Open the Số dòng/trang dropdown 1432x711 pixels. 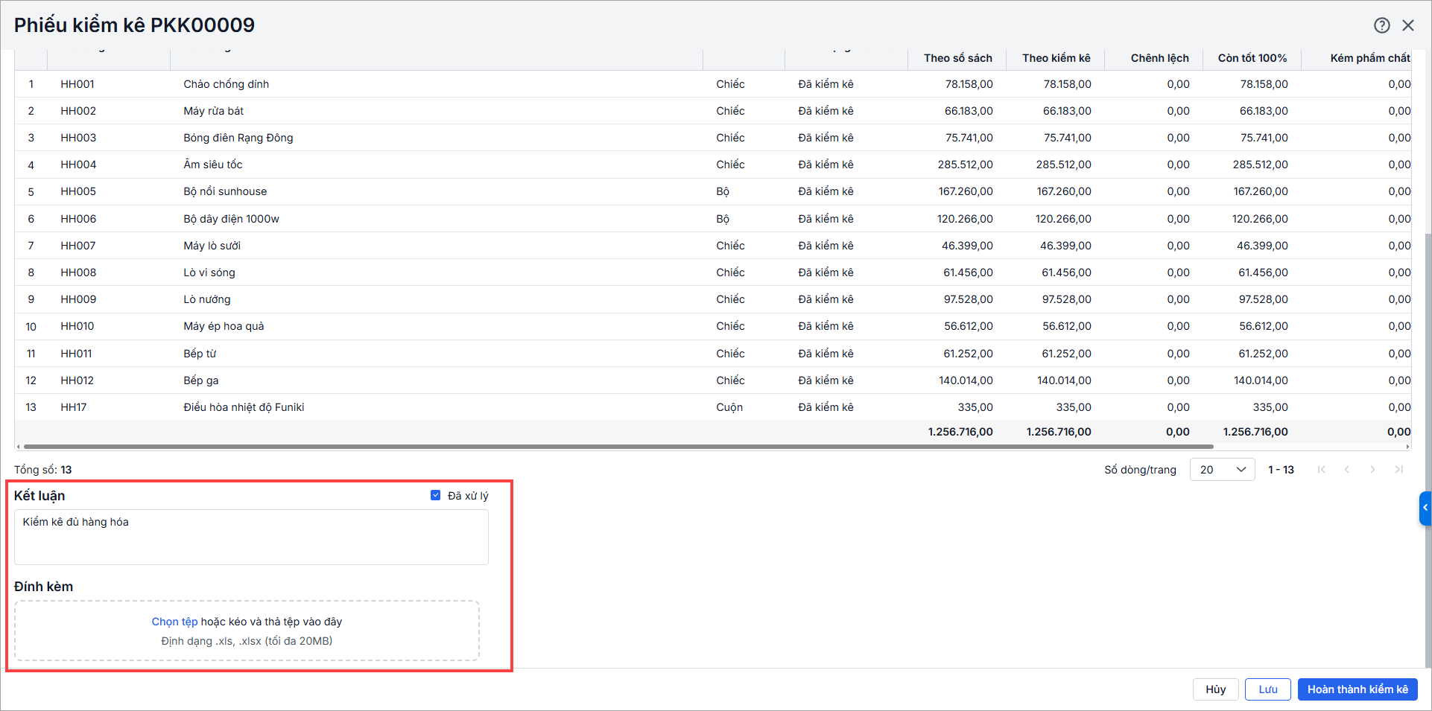tap(1222, 469)
